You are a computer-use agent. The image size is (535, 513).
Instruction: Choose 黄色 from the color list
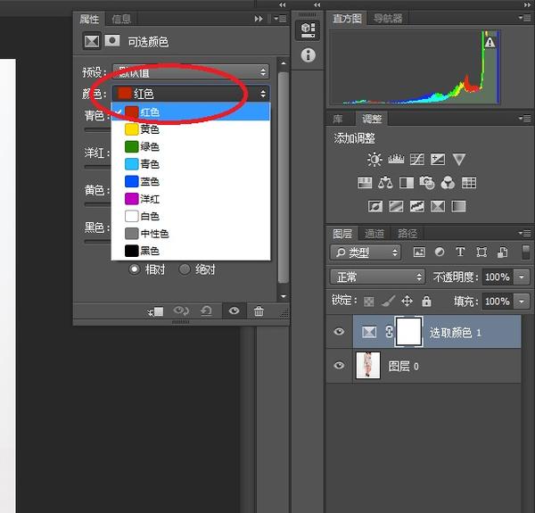click(x=191, y=129)
